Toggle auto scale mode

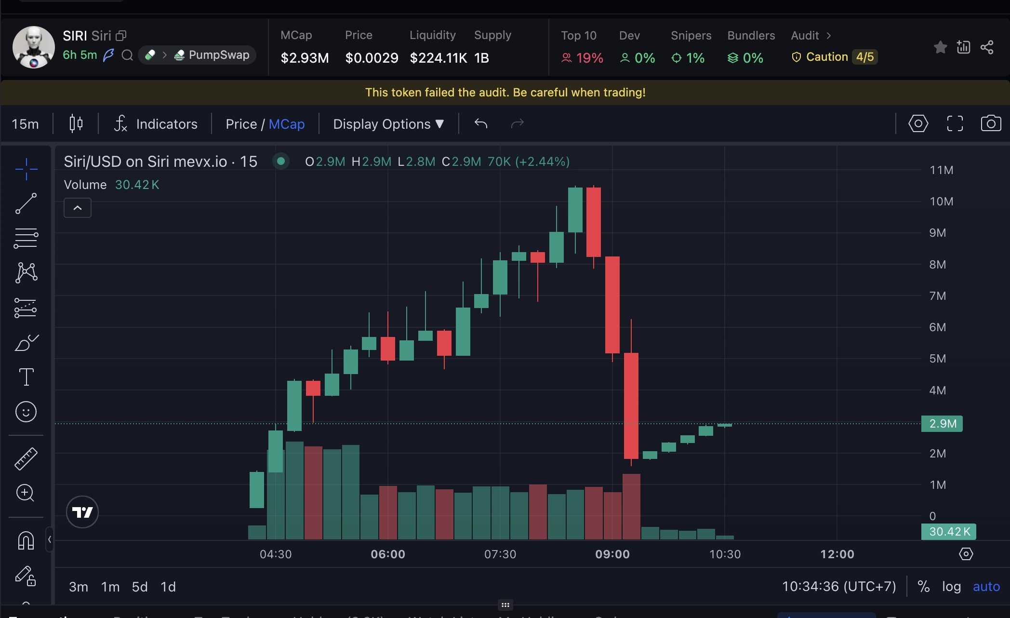coord(986,586)
